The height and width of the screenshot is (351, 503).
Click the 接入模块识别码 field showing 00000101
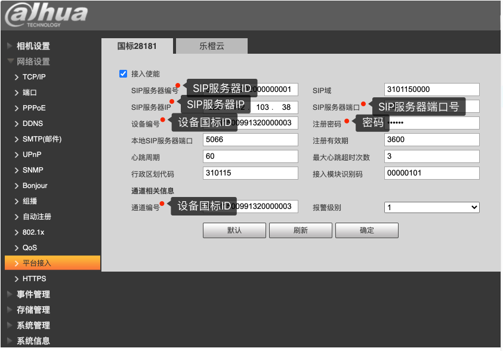click(x=432, y=173)
